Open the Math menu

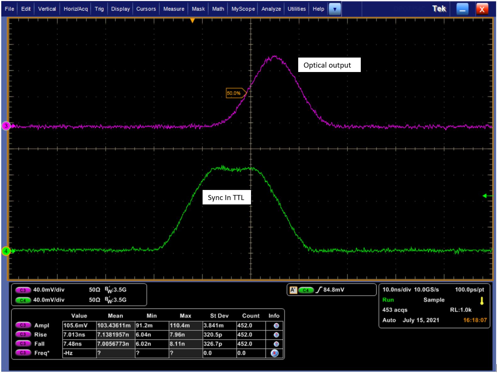(x=218, y=9)
